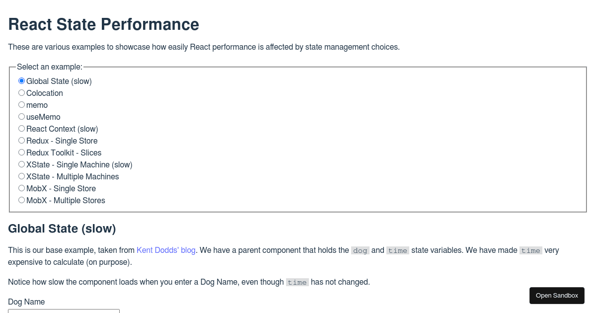Image resolution: width=596 pixels, height=313 pixels.
Task: Click the Global State (slow) section heading
Action: tap(62, 229)
